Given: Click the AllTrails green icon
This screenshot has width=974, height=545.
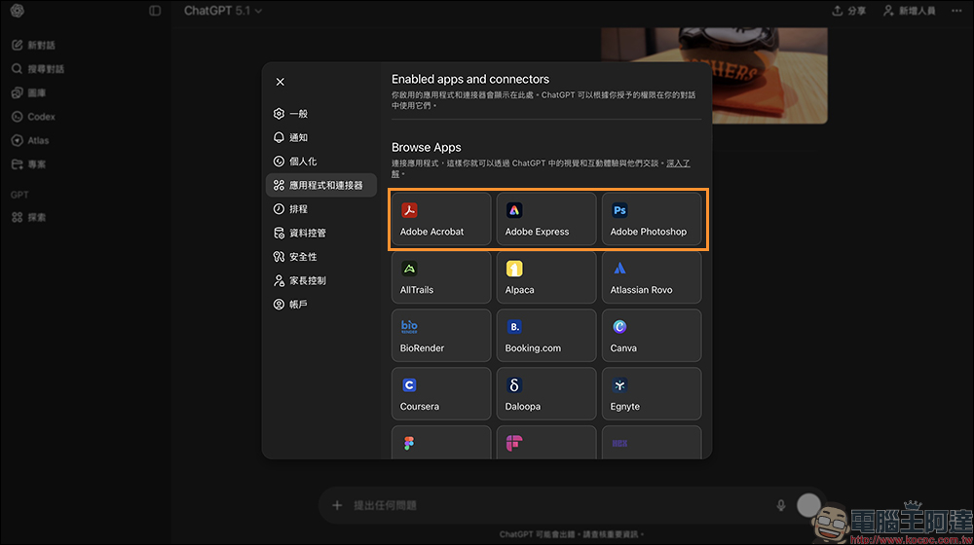Looking at the screenshot, I should pyautogui.click(x=409, y=269).
